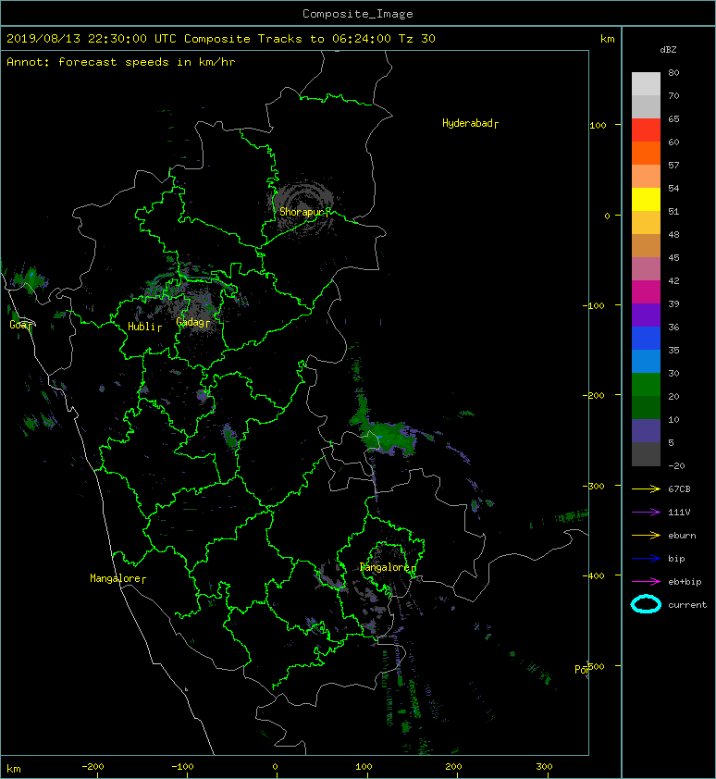Click the -300 tick on vertical axis
The height and width of the screenshot is (779, 716).
594,486
